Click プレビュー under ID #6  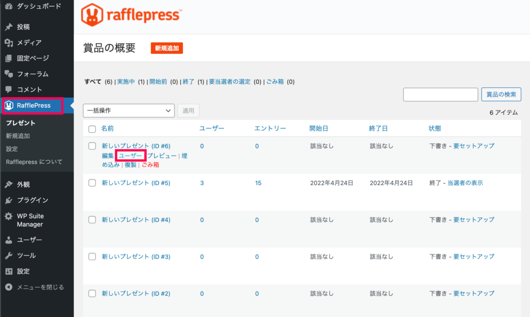point(161,156)
